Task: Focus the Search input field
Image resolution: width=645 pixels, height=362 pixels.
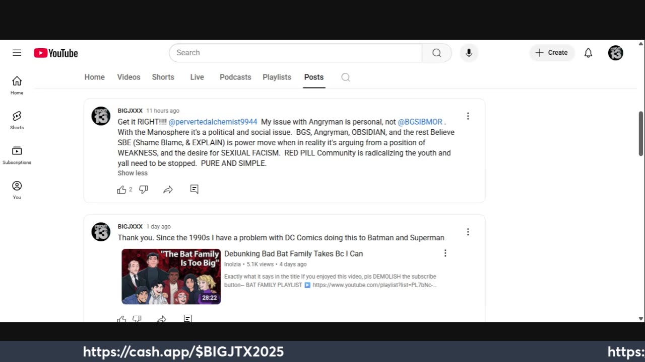Action: click(296, 53)
